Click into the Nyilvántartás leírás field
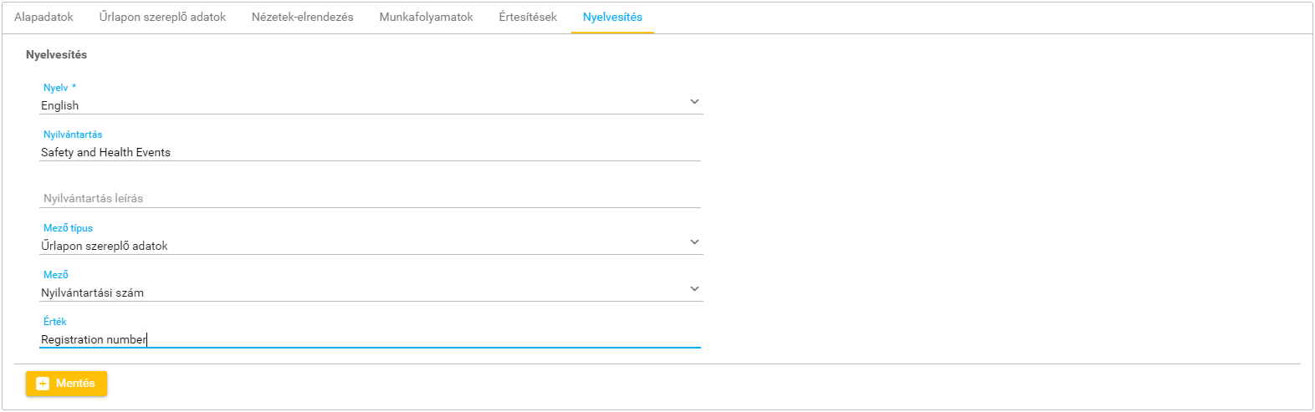The width and height of the screenshot is (1315, 412). click(x=368, y=199)
